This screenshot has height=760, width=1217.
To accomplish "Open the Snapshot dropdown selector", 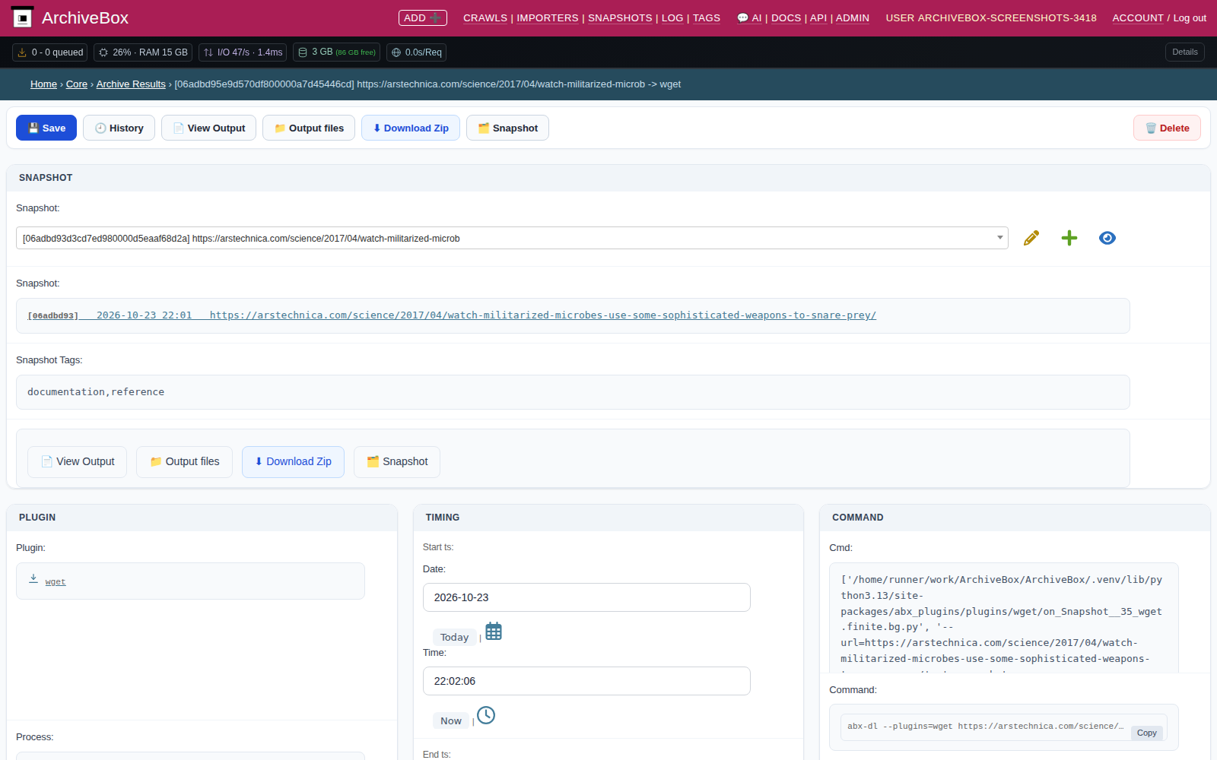I will click(512, 238).
